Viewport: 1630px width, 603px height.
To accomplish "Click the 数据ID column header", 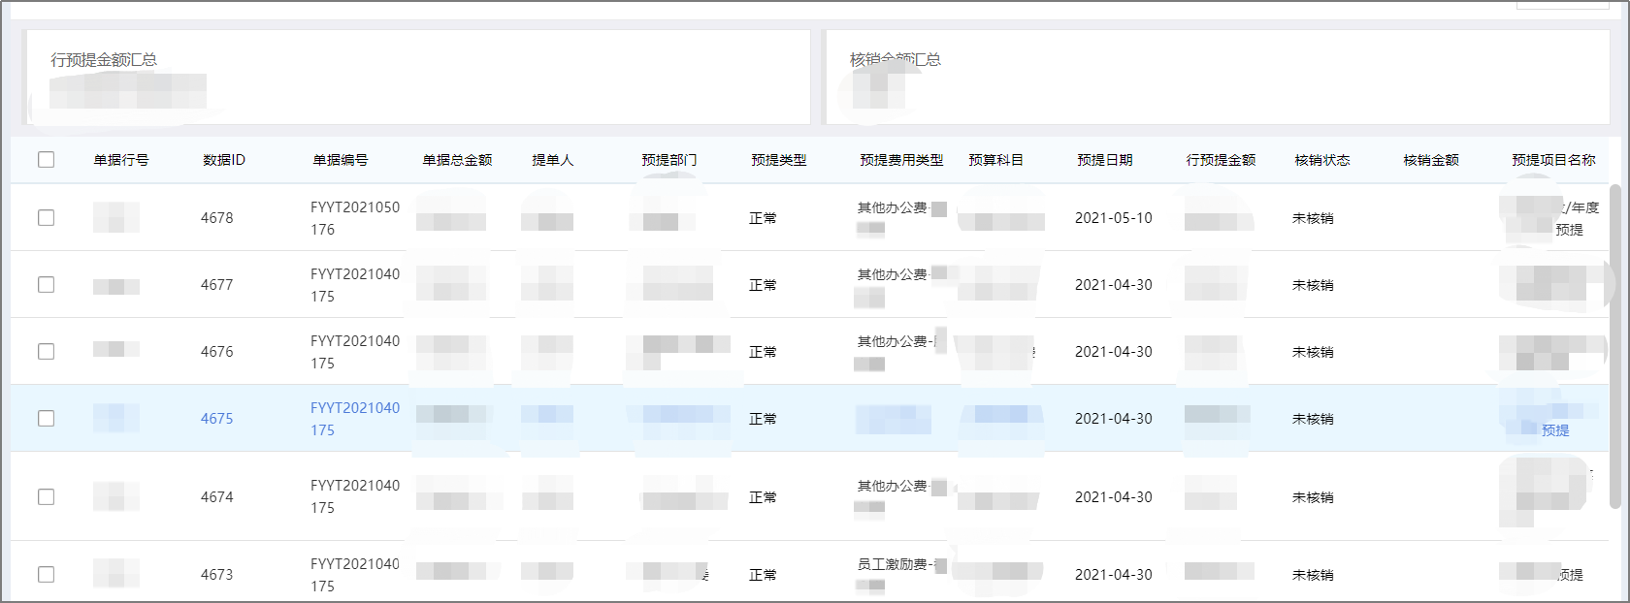I will pyautogui.click(x=224, y=160).
